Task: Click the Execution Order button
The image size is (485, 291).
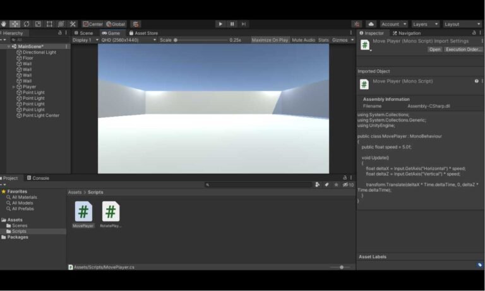Action: [463, 49]
